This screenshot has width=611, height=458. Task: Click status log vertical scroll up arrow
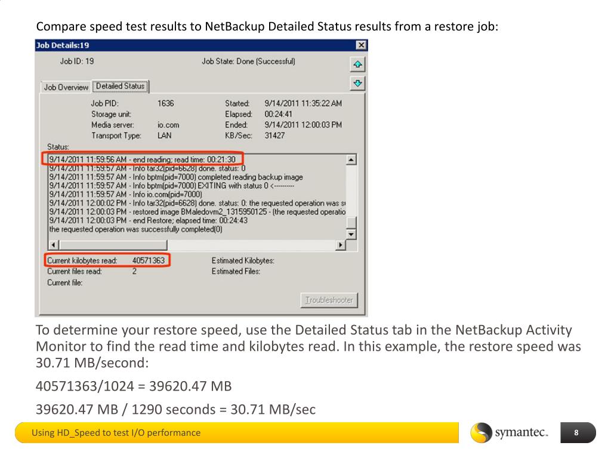[351, 160]
